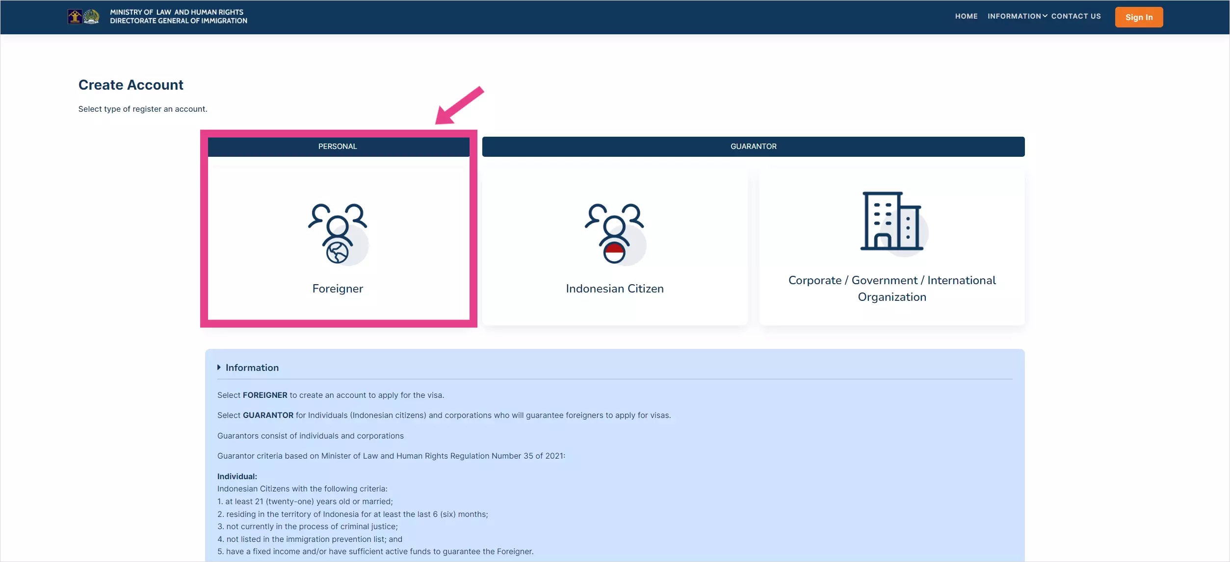Click the Create Account heading
1230x562 pixels.
tap(131, 85)
